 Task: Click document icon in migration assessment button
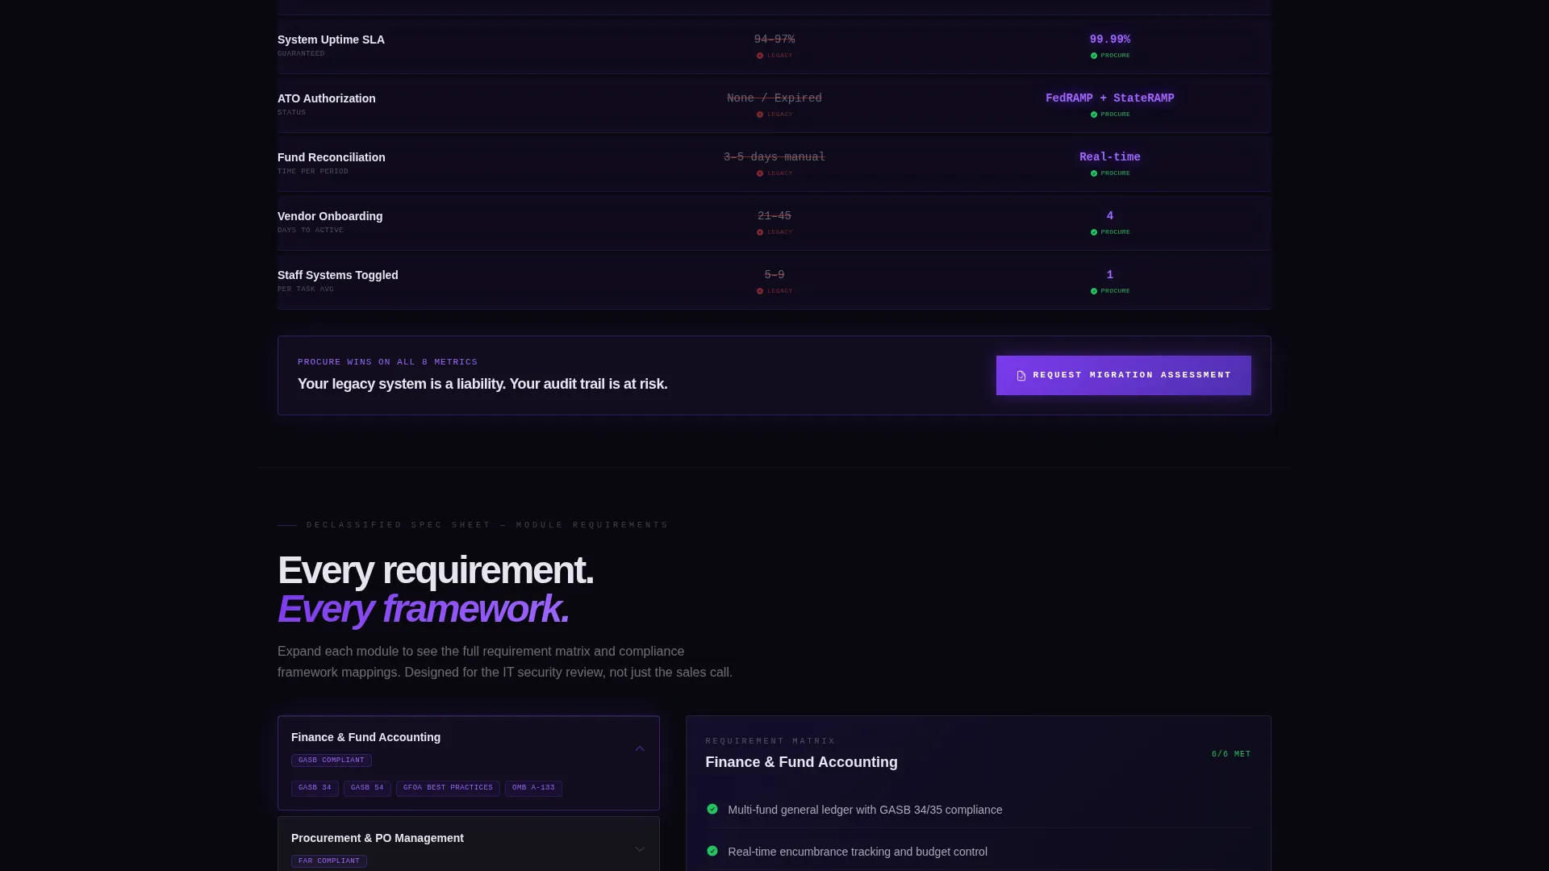coord(1021,376)
